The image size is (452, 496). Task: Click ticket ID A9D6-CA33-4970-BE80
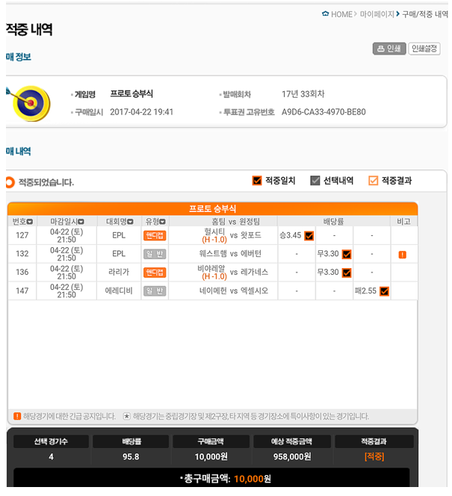click(323, 112)
